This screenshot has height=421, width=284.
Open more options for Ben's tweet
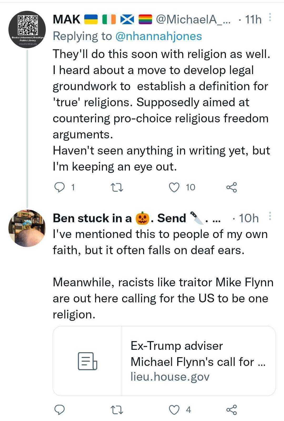point(270,216)
